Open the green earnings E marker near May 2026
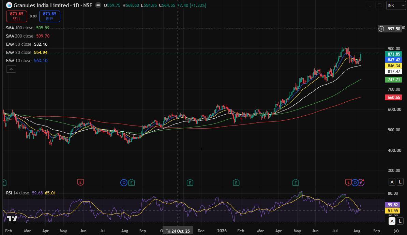This screenshot has width=407, height=235. (296, 183)
